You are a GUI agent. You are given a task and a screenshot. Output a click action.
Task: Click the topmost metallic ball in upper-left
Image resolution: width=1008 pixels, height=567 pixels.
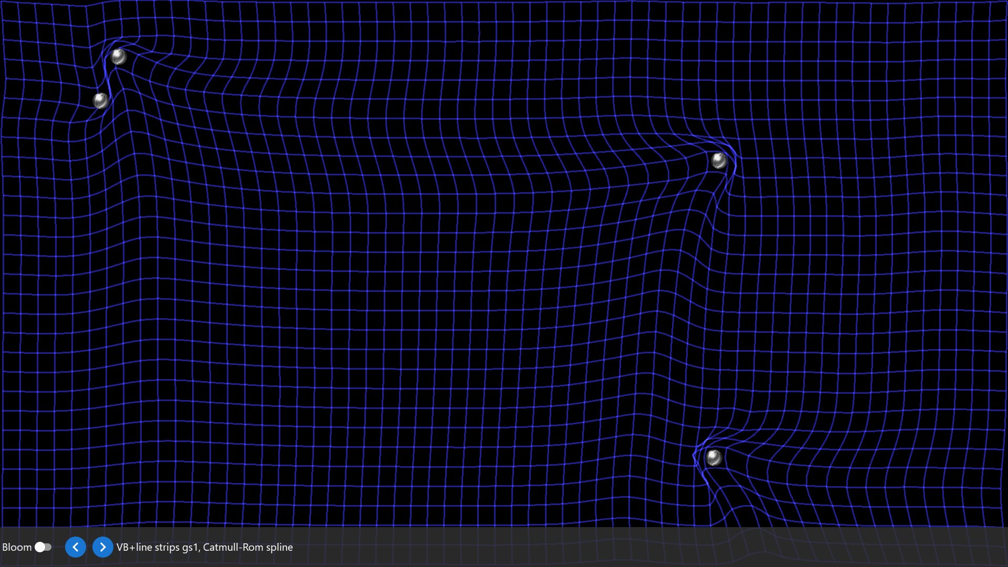point(119,56)
